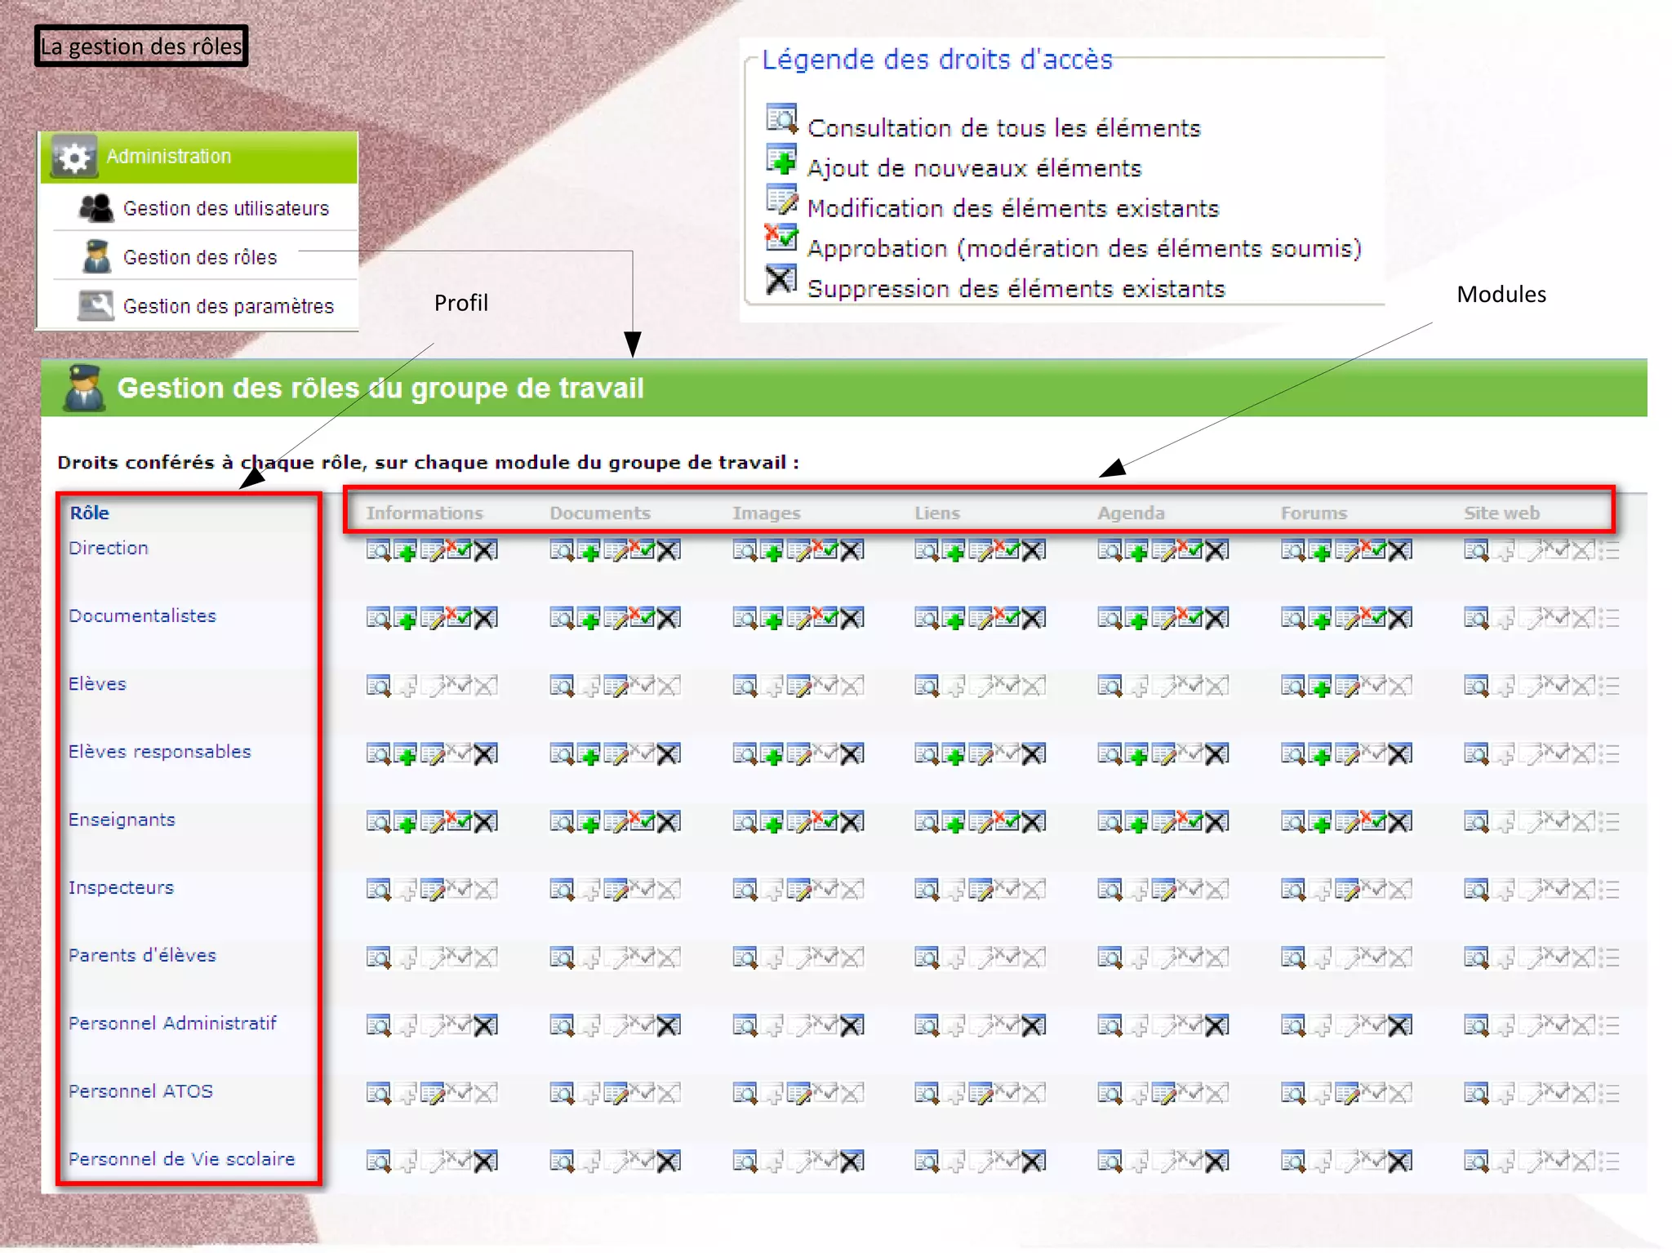This screenshot has width=1672, height=1253.
Task: Open the Personnel ATOS role
Action: tap(140, 1091)
